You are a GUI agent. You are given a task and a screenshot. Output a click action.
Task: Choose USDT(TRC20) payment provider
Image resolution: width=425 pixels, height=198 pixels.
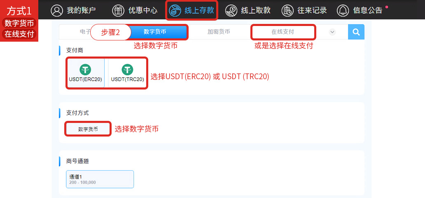[x=127, y=73]
